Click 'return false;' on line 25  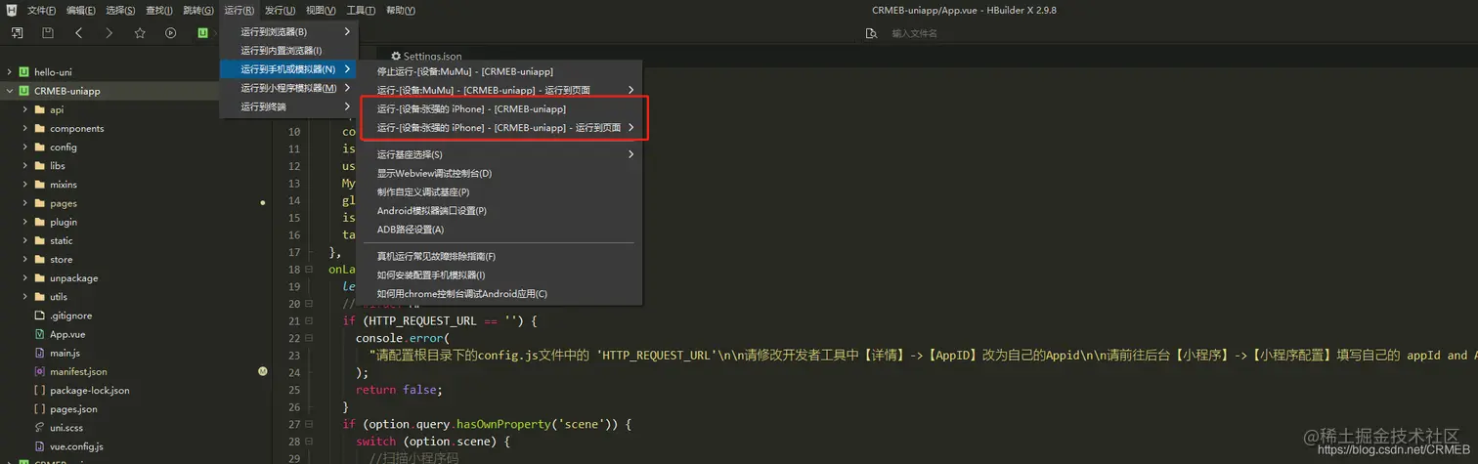tap(399, 389)
